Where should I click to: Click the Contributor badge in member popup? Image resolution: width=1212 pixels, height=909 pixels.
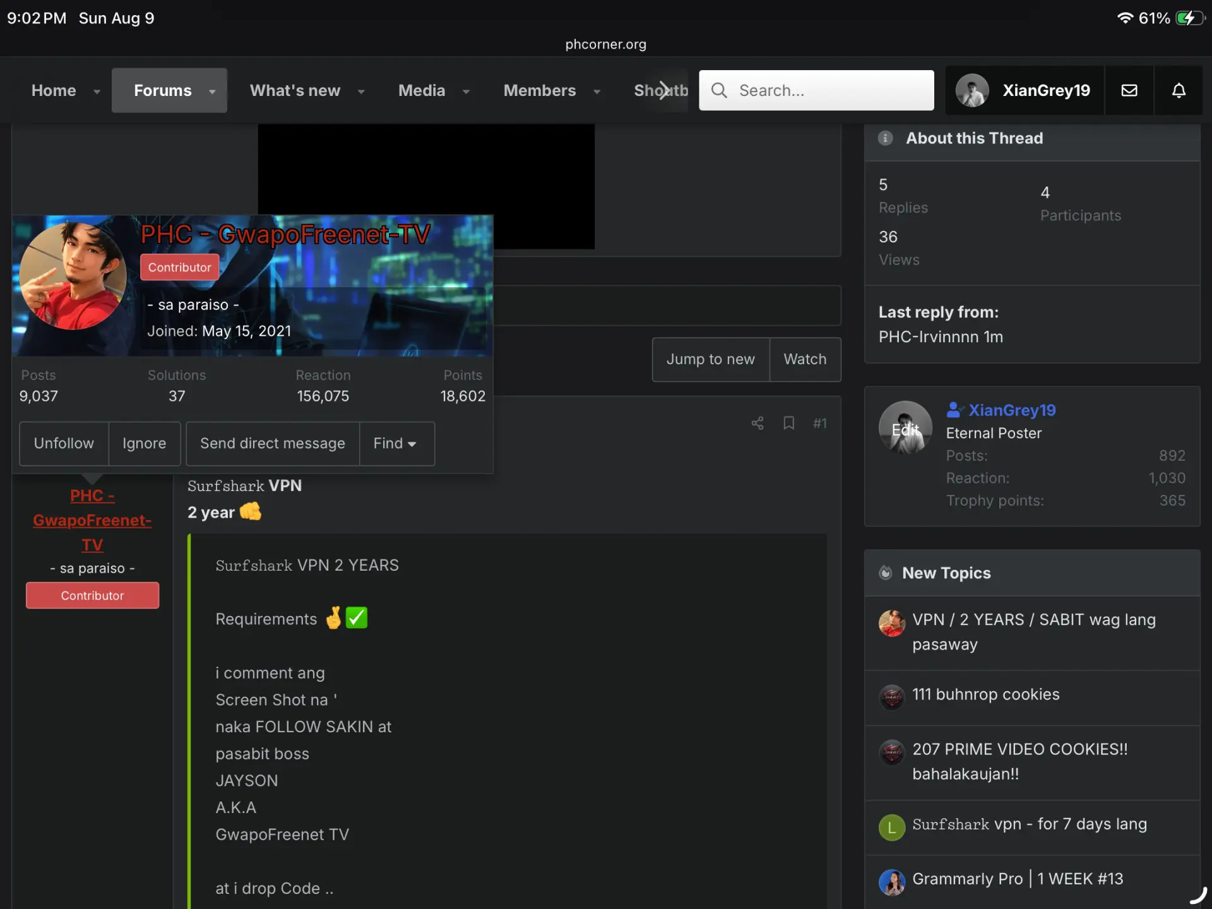point(180,267)
